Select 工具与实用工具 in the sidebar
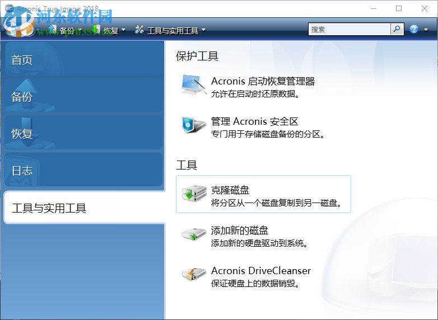This screenshot has width=438, height=320. click(85, 208)
